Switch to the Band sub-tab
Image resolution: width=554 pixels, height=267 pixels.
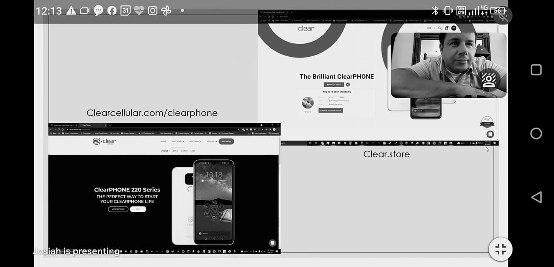pos(175,151)
